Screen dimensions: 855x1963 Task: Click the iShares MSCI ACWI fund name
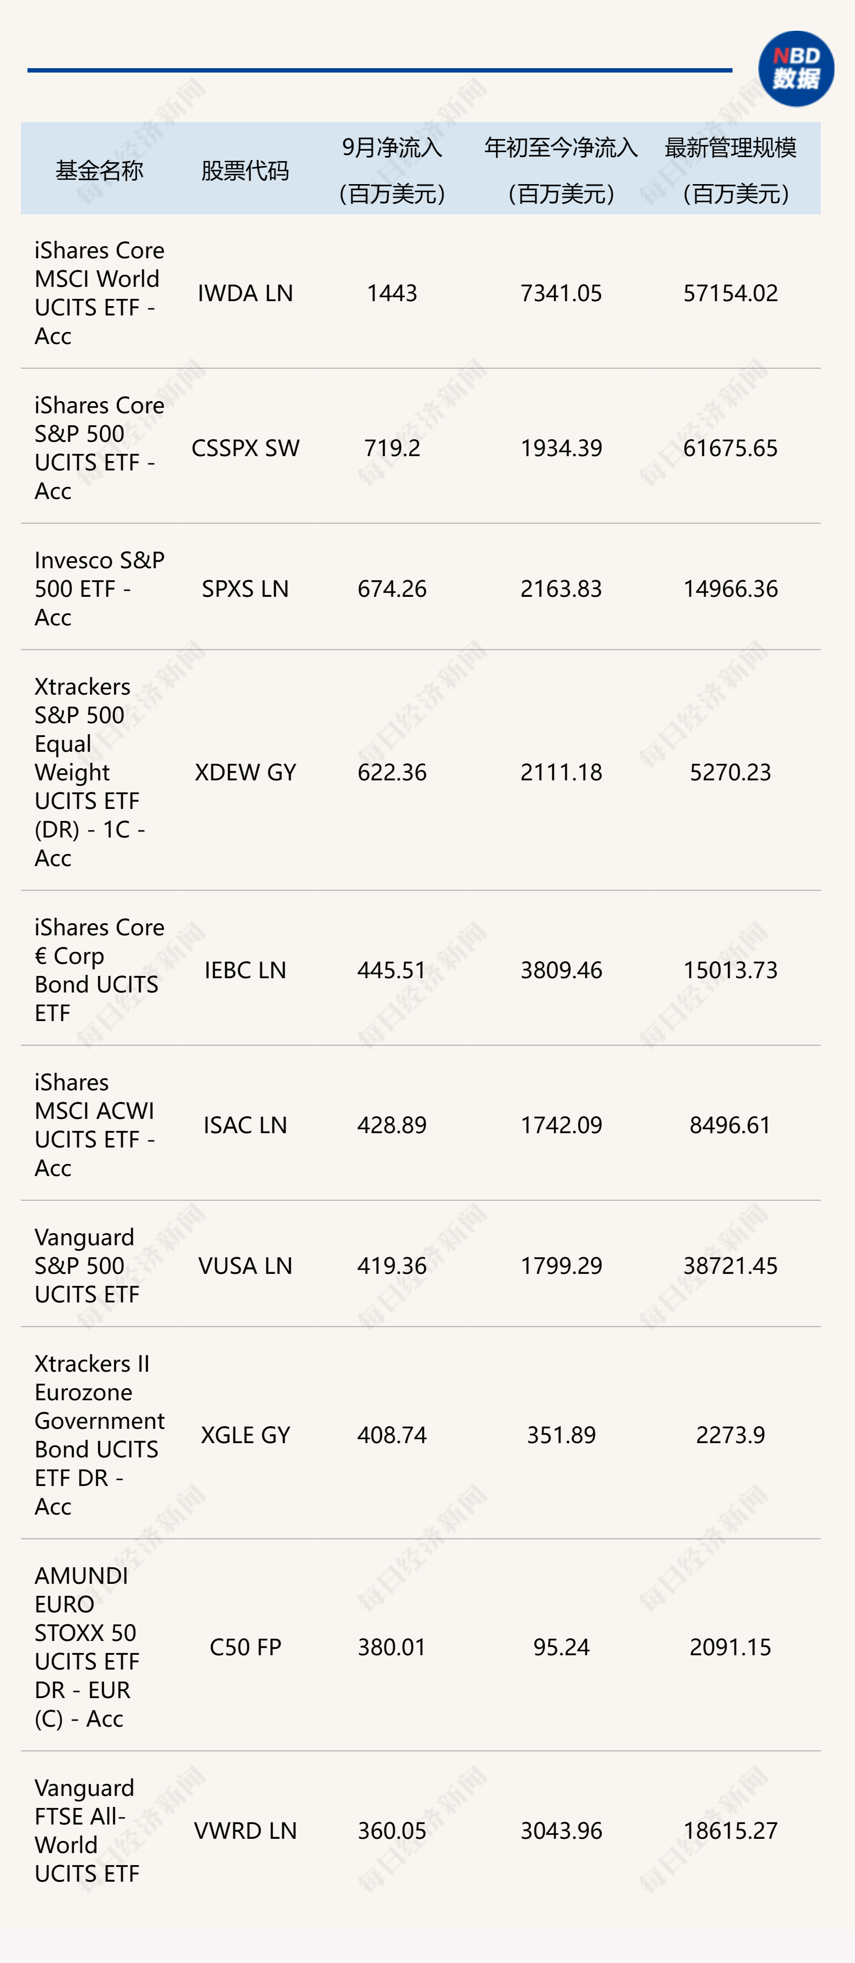95,1124
